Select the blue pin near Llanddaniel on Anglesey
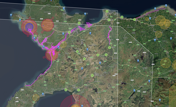The image size is (176, 107). 63,34
